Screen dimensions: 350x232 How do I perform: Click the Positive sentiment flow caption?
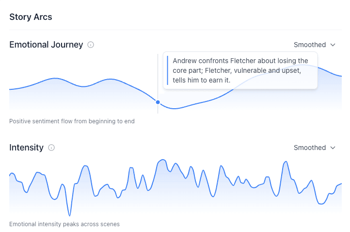72,121
